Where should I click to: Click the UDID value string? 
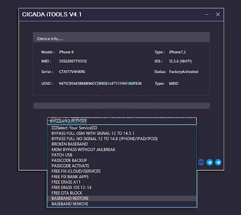[x=100, y=83]
